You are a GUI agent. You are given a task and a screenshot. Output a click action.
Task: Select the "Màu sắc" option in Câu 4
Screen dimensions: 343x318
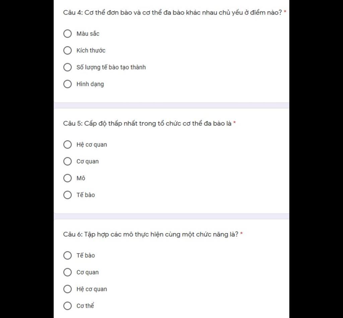point(68,34)
